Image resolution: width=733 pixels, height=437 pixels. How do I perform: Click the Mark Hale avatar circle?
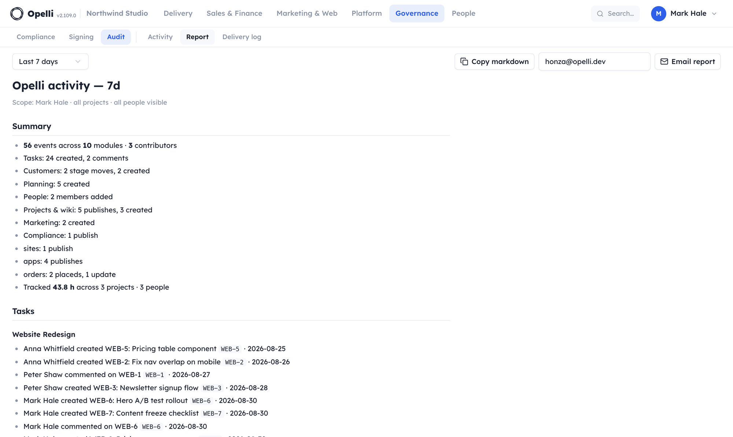click(x=658, y=14)
